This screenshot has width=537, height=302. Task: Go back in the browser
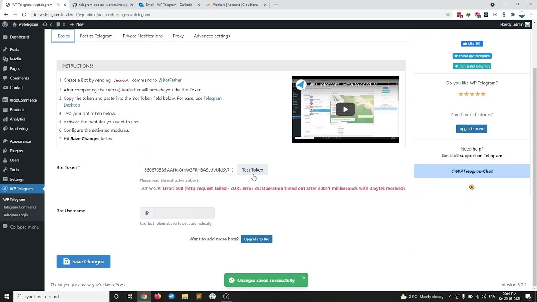point(6,15)
